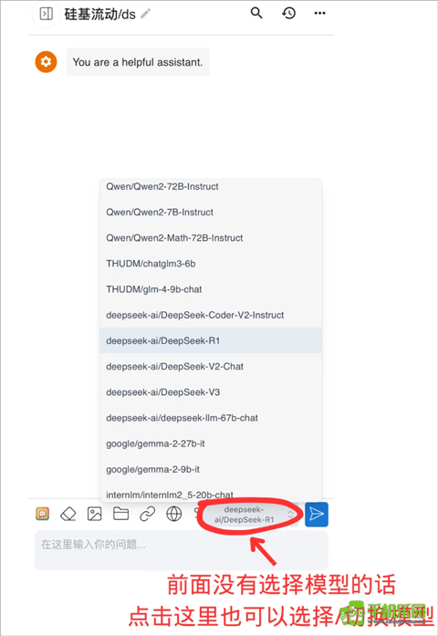438x636 pixels.
Task: Click the orange system prompt gear icon
Action: [x=46, y=62]
